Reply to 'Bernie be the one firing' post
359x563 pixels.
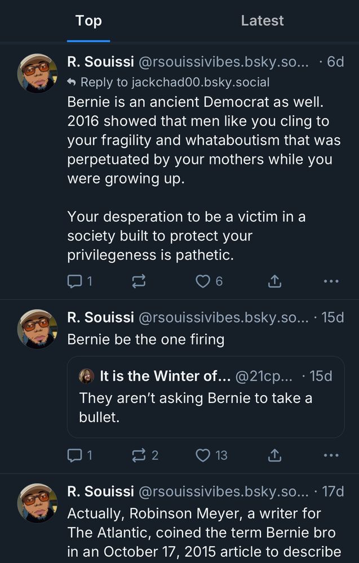point(75,455)
